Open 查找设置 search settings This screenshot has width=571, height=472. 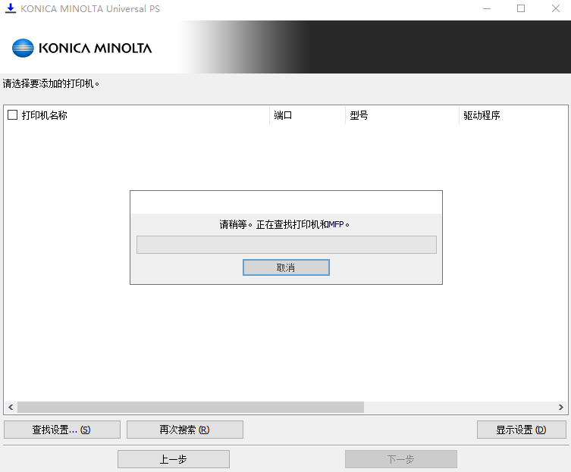point(62,430)
